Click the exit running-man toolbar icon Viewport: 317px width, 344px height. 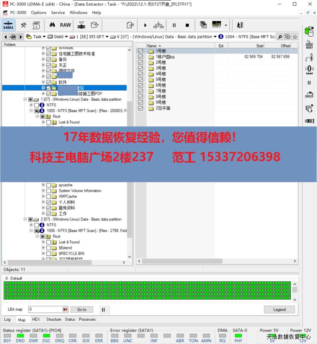coord(240,25)
